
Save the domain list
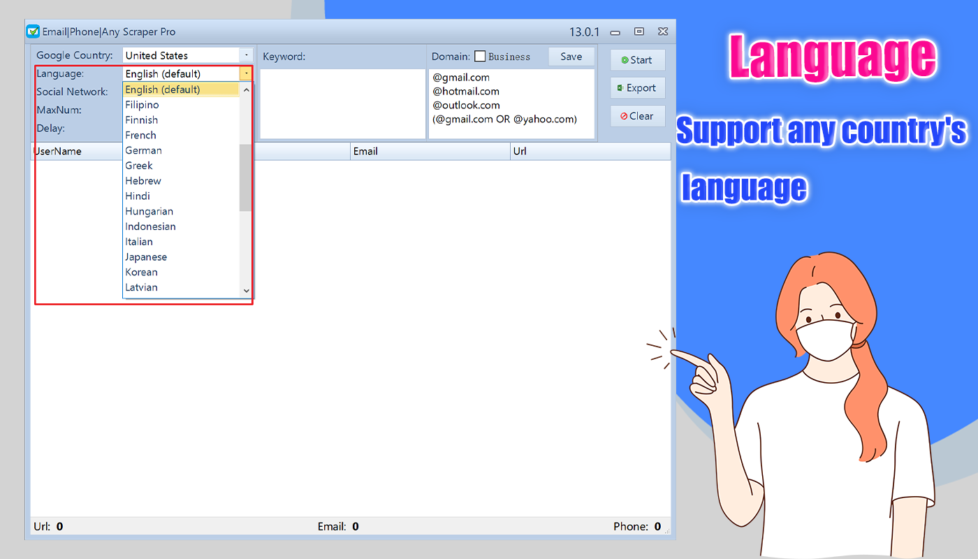[571, 57]
